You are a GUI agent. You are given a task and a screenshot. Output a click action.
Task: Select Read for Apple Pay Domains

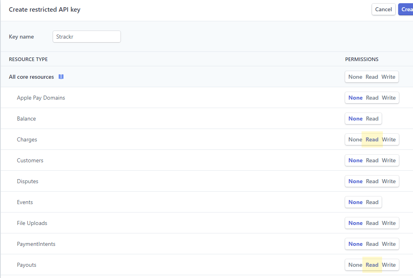click(x=372, y=98)
